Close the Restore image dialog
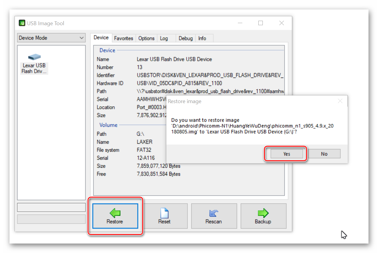Viewport: 378px width, 253px height. [x=340, y=101]
